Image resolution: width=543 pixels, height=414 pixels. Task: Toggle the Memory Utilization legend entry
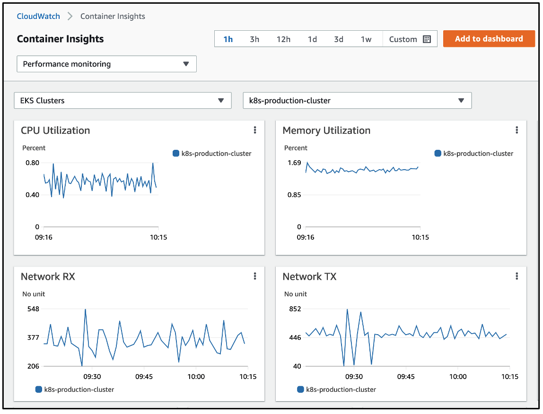pyautogui.click(x=473, y=153)
